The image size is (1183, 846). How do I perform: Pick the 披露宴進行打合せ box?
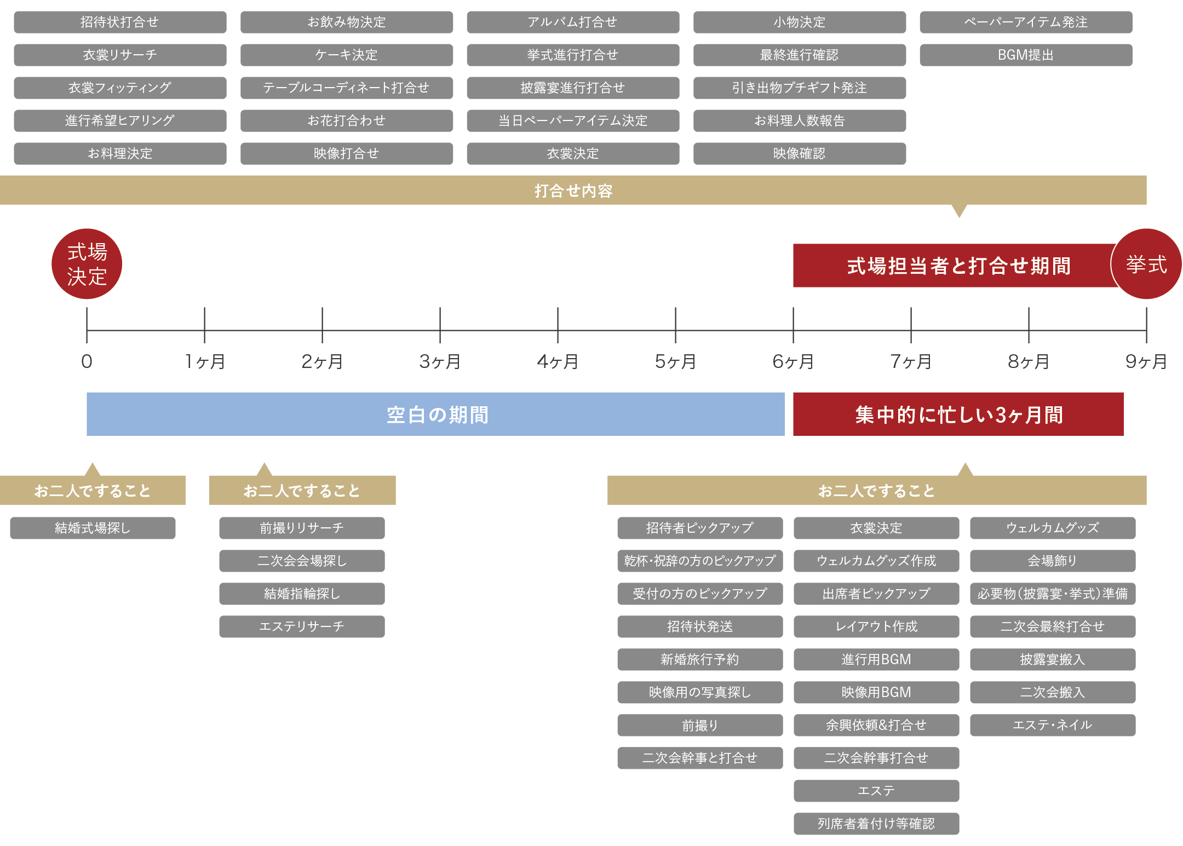click(573, 88)
